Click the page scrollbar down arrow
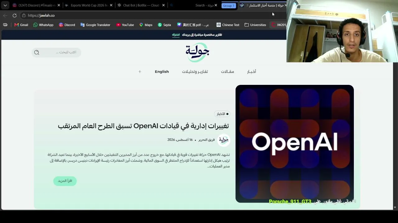Image resolution: width=398 pixels, height=223 pixels. [x=395, y=208]
